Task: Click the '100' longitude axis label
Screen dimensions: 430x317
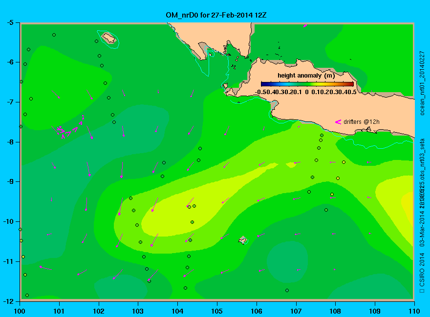Action: pos(20,311)
